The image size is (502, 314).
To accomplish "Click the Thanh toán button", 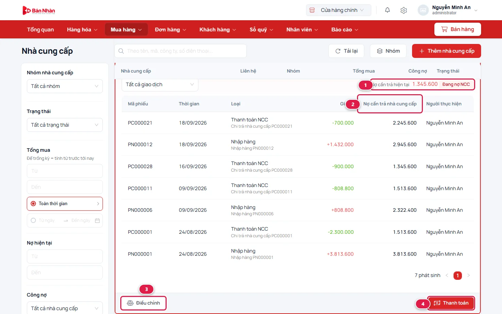I will pos(451,303).
